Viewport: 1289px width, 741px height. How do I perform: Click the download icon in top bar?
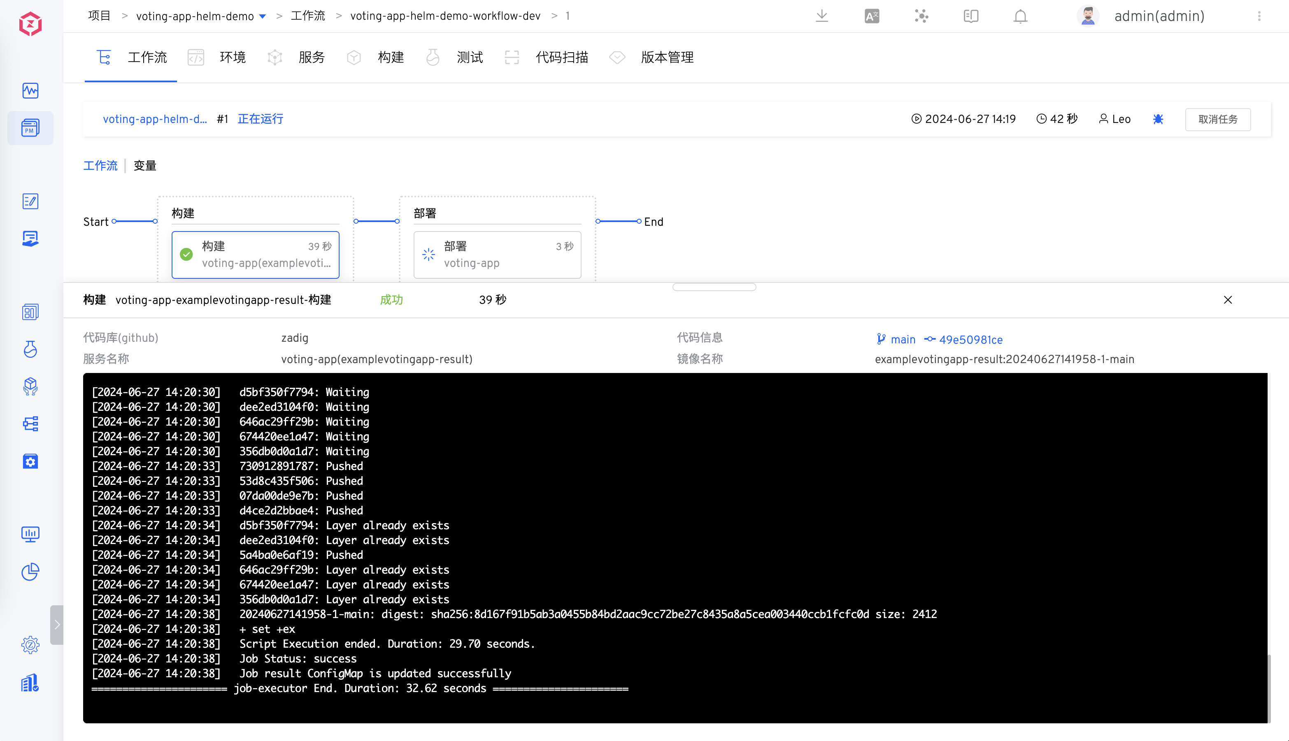pyautogui.click(x=821, y=16)
